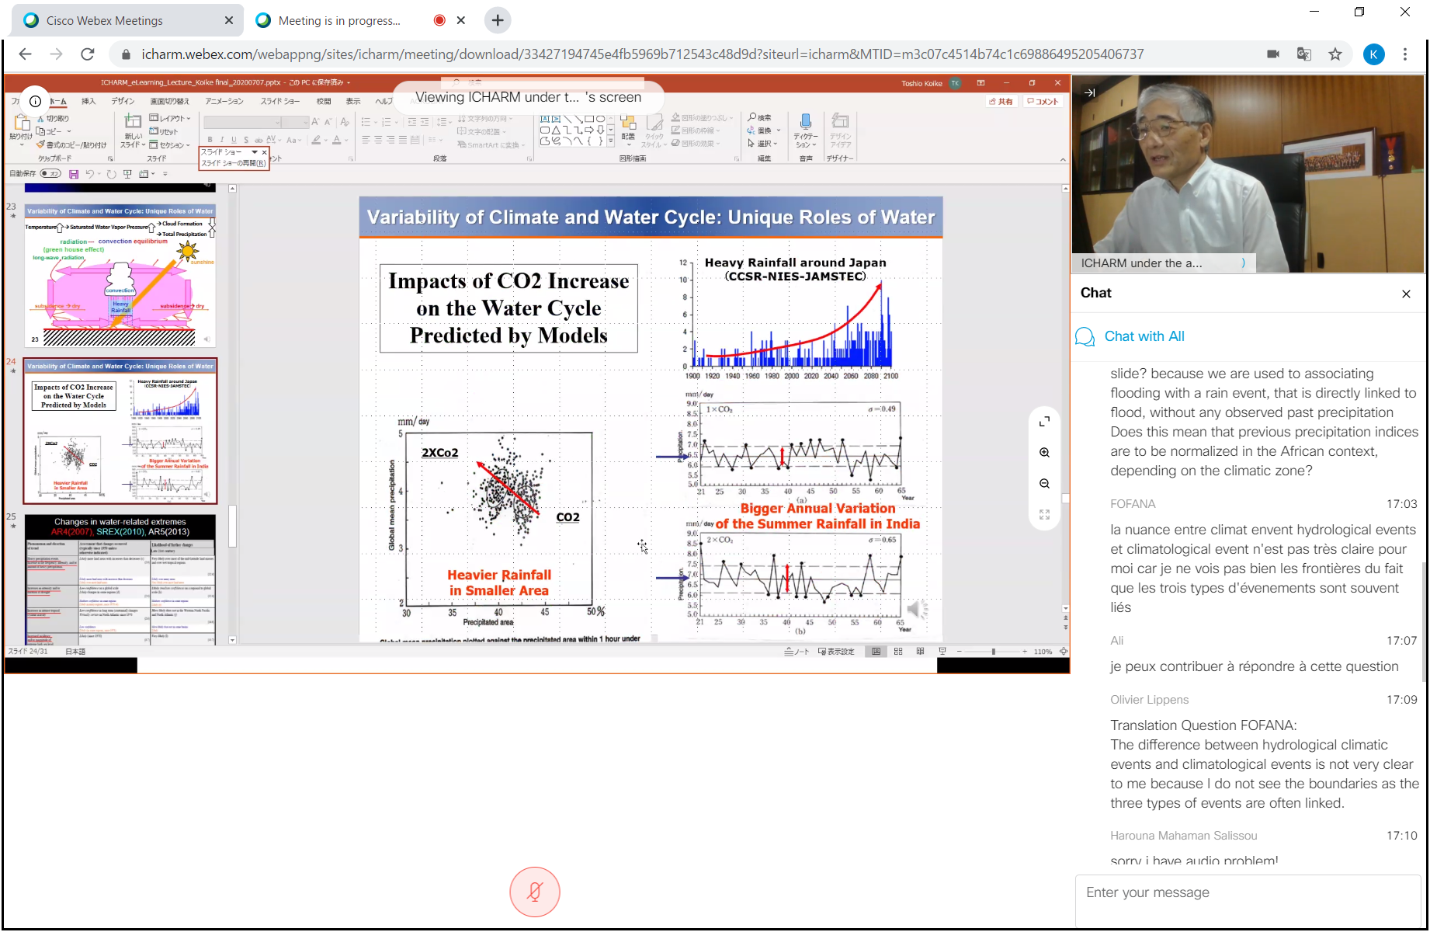Unmute the microphone with the red button
This screenshot has width=1430, height=932.
tap(534, 892)
